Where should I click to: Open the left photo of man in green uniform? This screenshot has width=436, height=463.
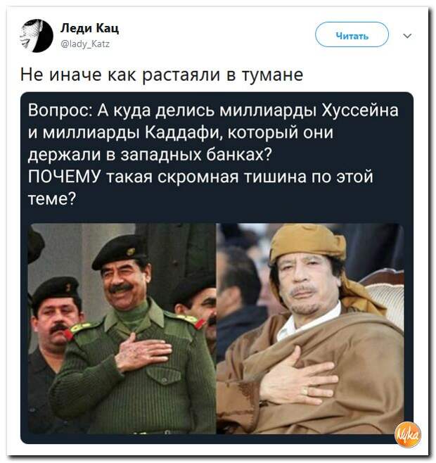tap(122, 329)
